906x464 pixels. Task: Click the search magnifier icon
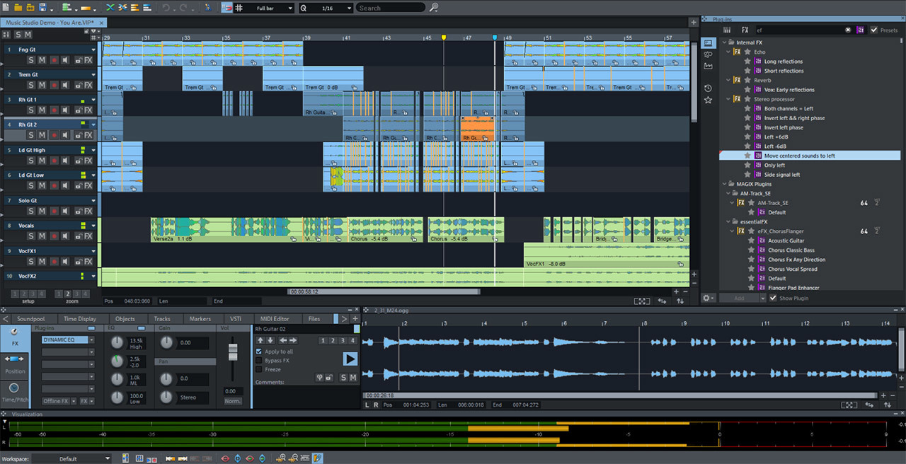coord(434,8)
